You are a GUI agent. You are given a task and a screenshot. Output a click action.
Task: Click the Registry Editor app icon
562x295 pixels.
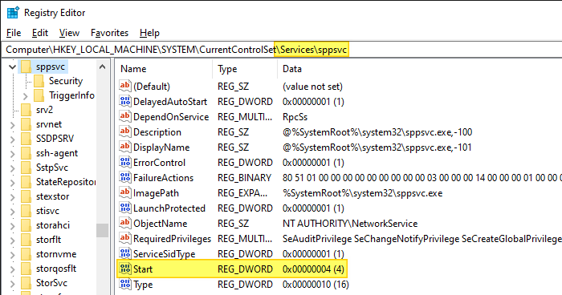(13, 13)
